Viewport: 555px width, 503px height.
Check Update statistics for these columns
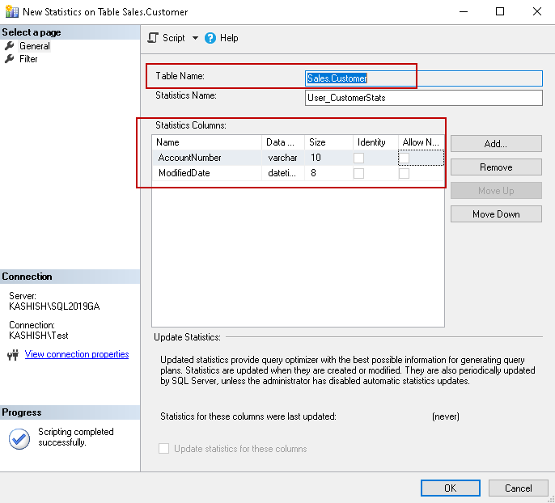[x=163, y=449]
